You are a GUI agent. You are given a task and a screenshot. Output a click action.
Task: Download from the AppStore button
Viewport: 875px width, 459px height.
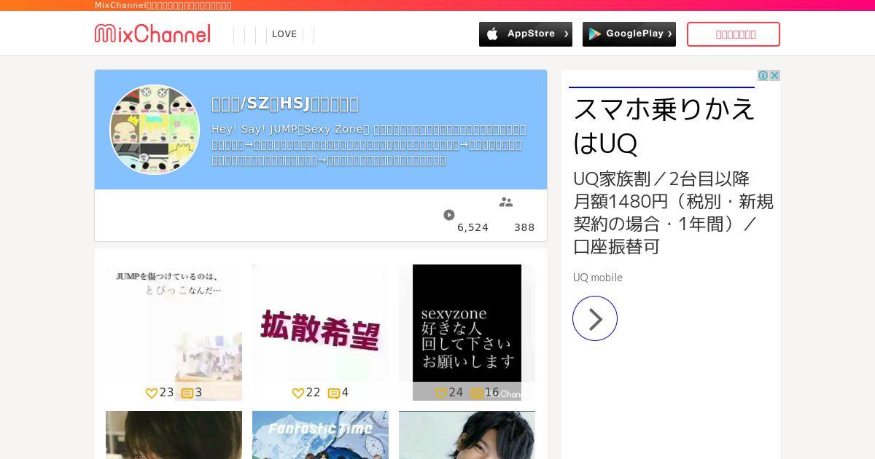pos(526,34)
